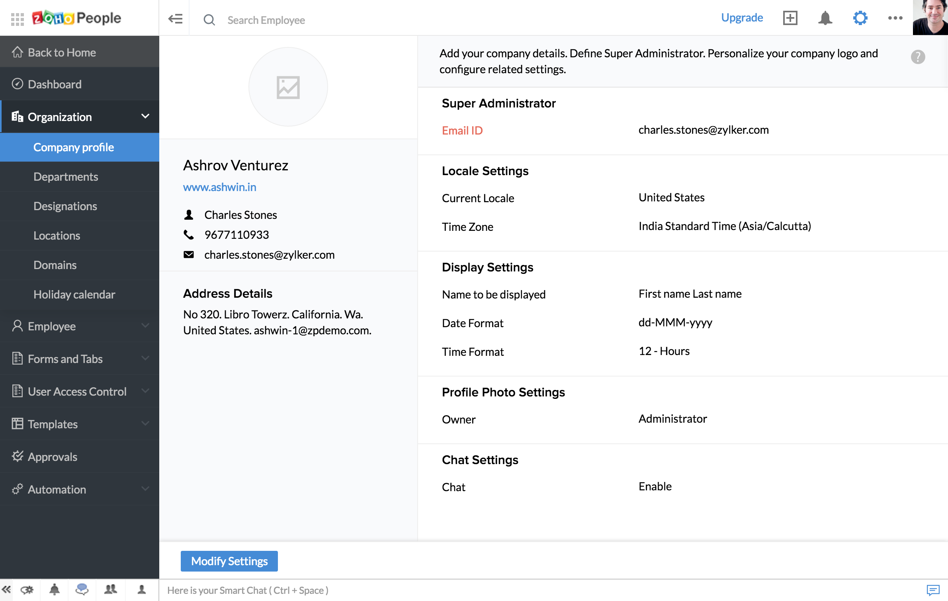This screenshot has height=601, width=948.
Task: Open the three-dots more options menu
Action: [895, 18]
